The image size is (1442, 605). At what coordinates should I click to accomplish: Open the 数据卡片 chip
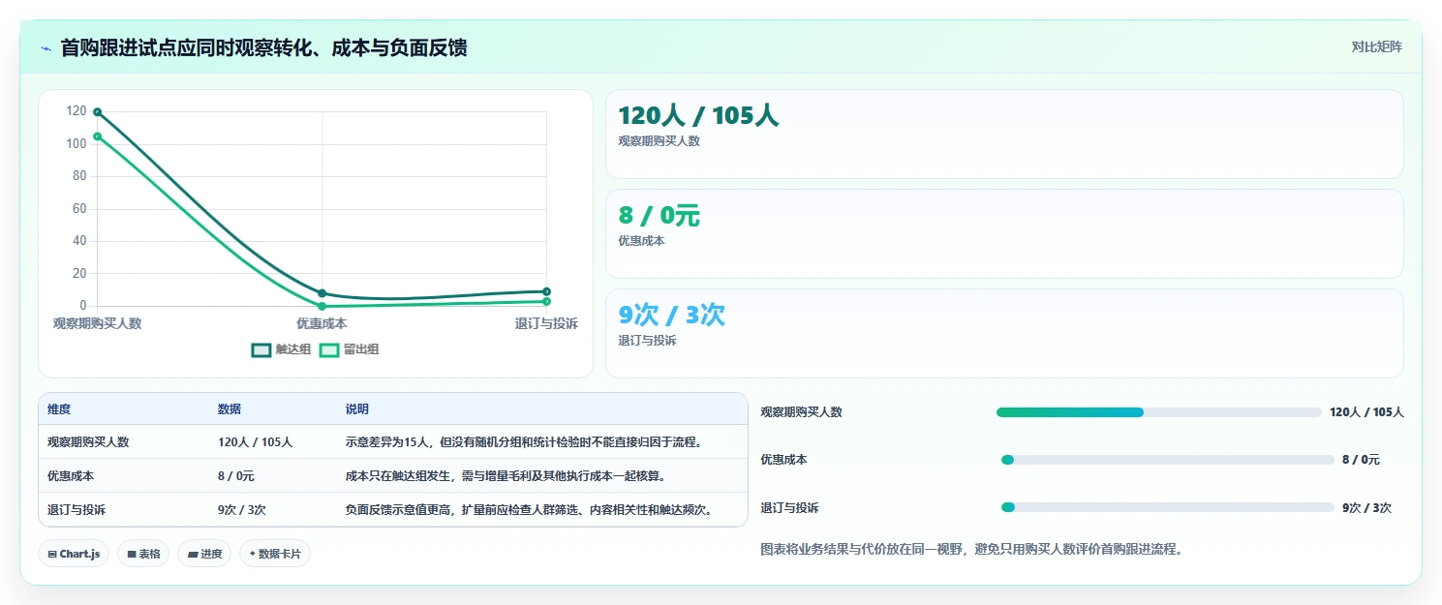[275, 554]
